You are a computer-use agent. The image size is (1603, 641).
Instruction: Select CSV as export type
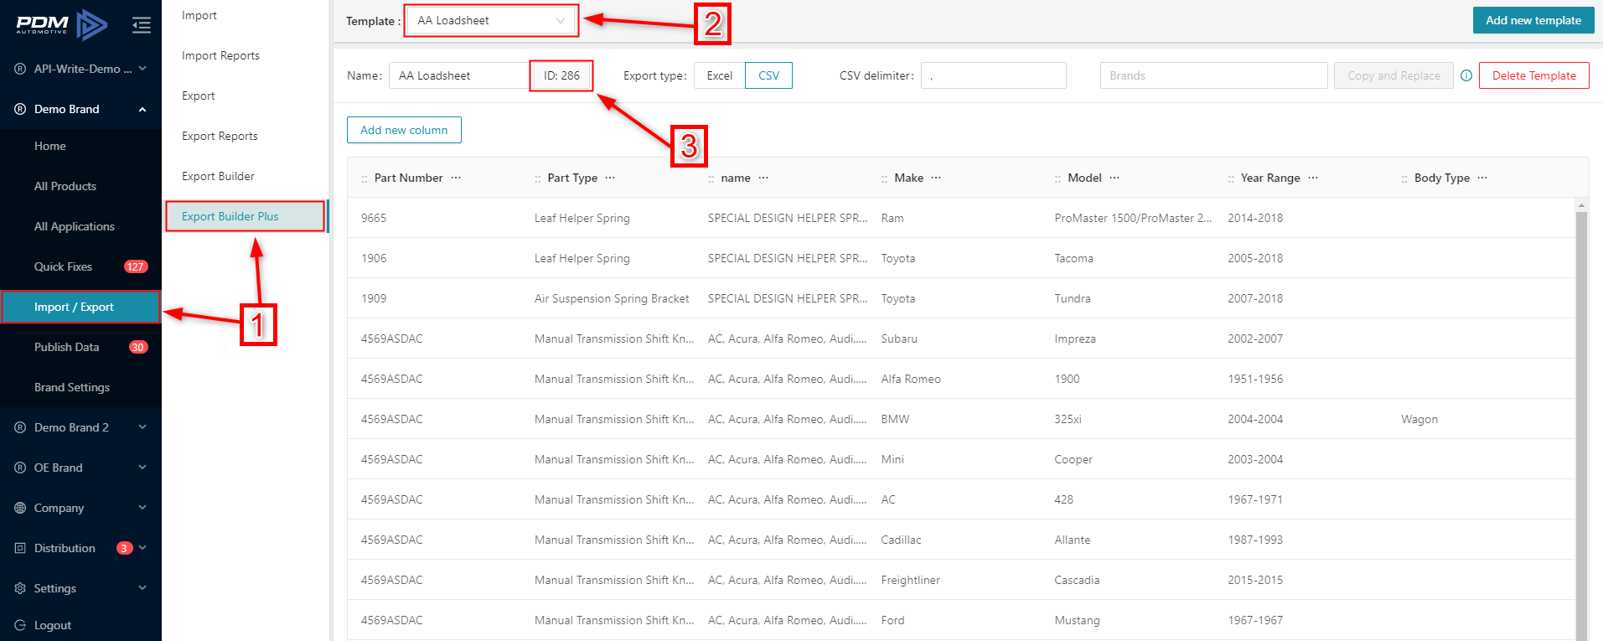(x=768, y=75)
